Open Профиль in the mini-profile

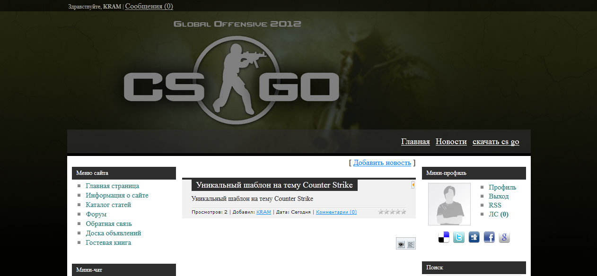click(502, 188)
